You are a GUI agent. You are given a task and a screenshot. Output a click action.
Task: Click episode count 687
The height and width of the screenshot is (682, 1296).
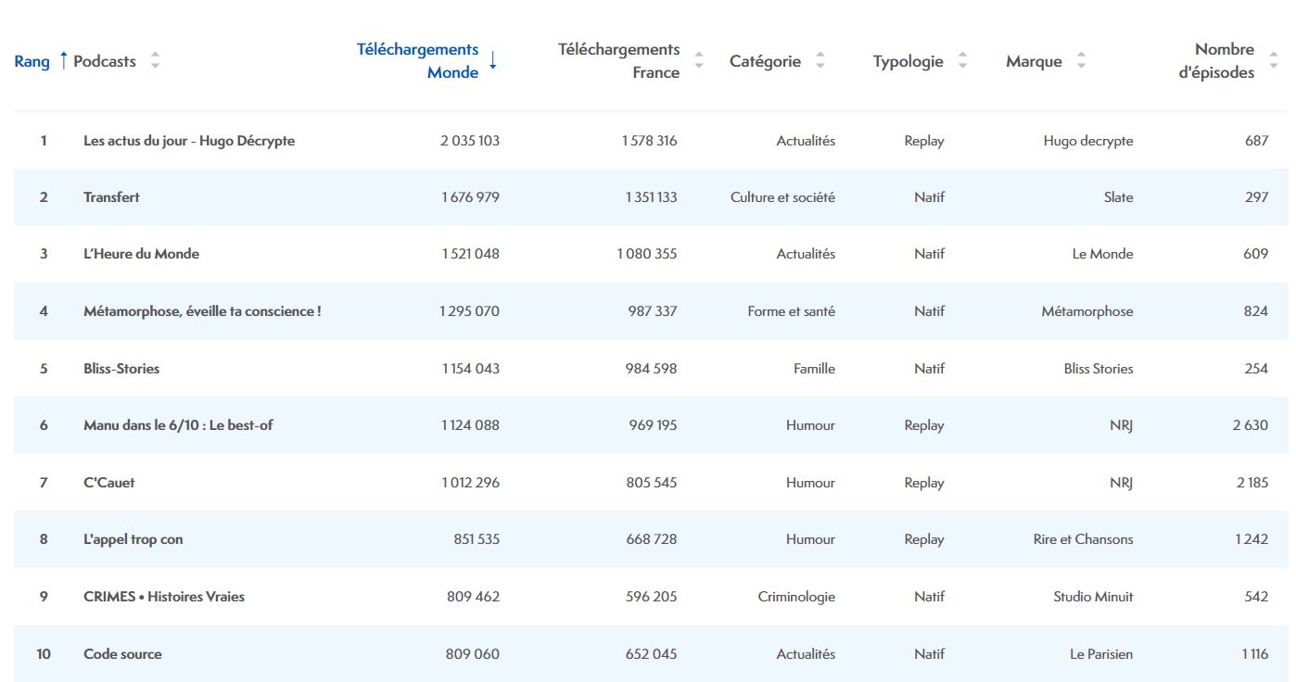click(x=1257, y=141)
